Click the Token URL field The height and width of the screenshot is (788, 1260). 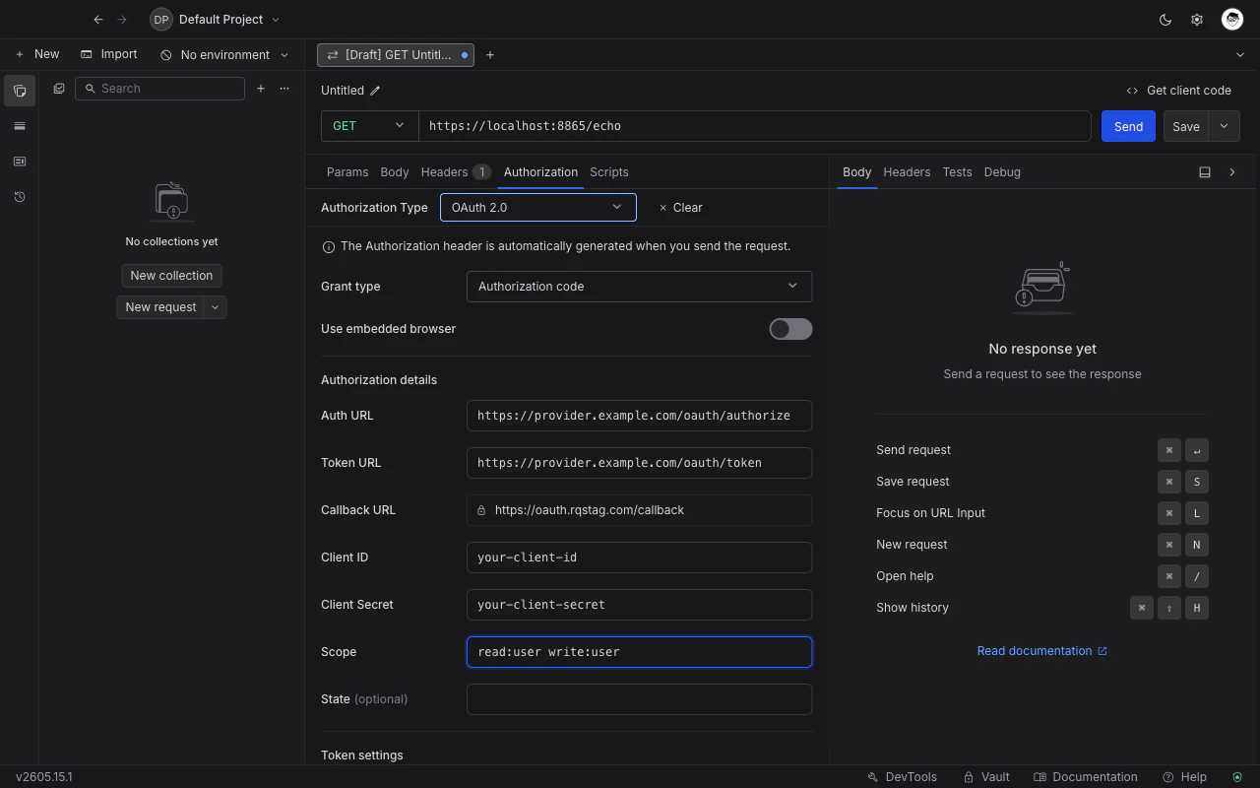[639, 463]
